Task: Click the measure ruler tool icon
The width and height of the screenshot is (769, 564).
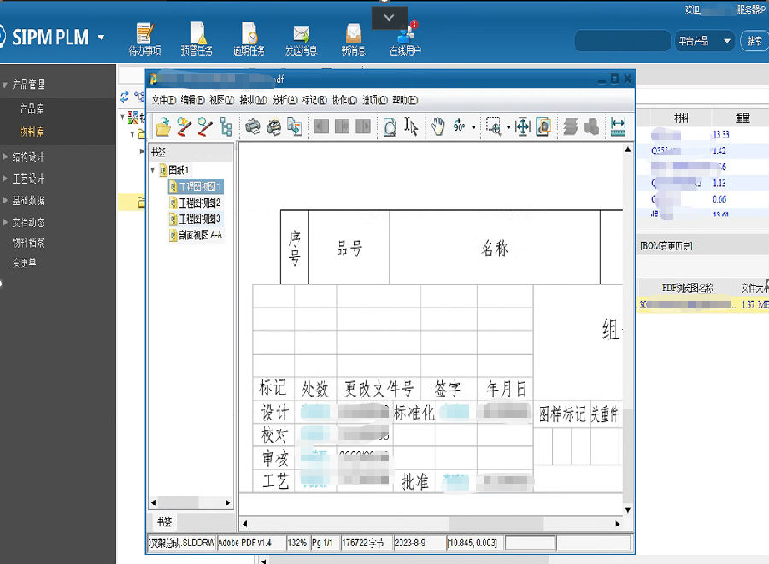Action: click(619, 127)
